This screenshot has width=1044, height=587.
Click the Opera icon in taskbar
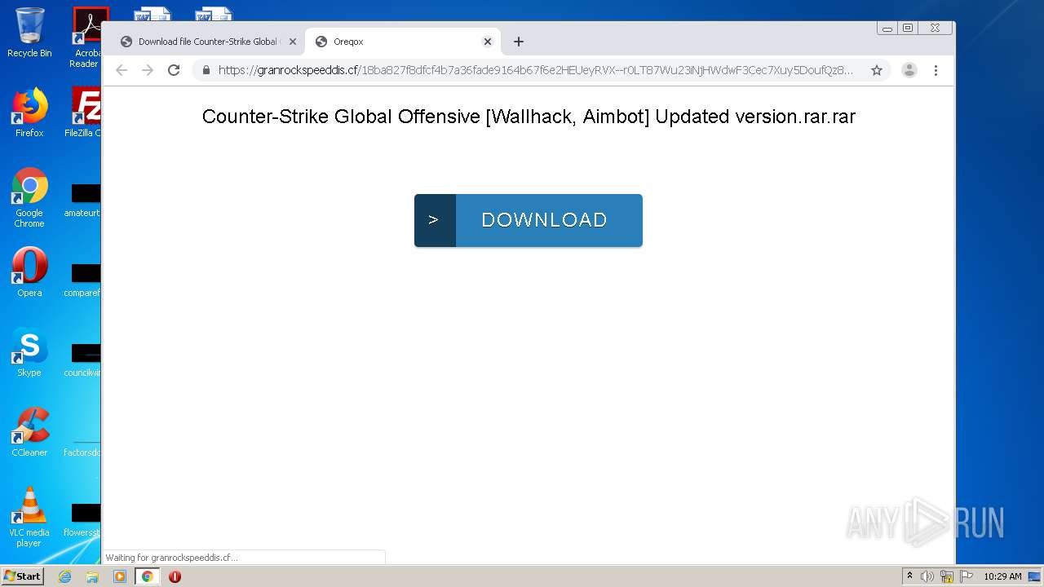point(175,576)
